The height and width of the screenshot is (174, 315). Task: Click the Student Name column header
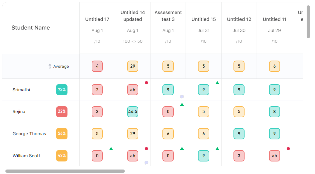point(30,27)
